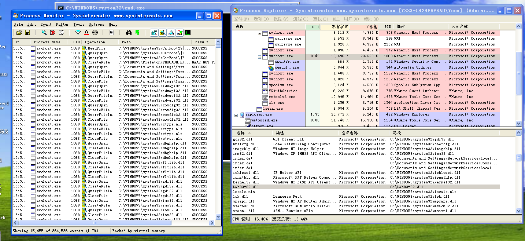Click the Find binoculars icon
525x241 pixels.
tap(129, 33)
